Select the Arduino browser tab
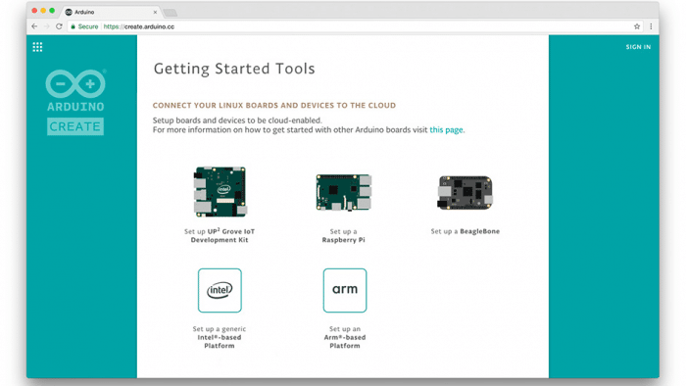Viewport: 686px width, 386px height. (x=111, y=12)
